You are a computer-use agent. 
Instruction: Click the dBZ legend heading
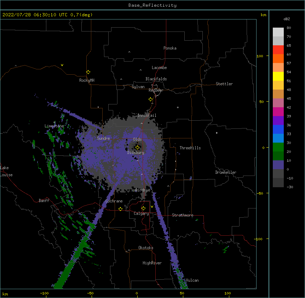pos(287,19)
